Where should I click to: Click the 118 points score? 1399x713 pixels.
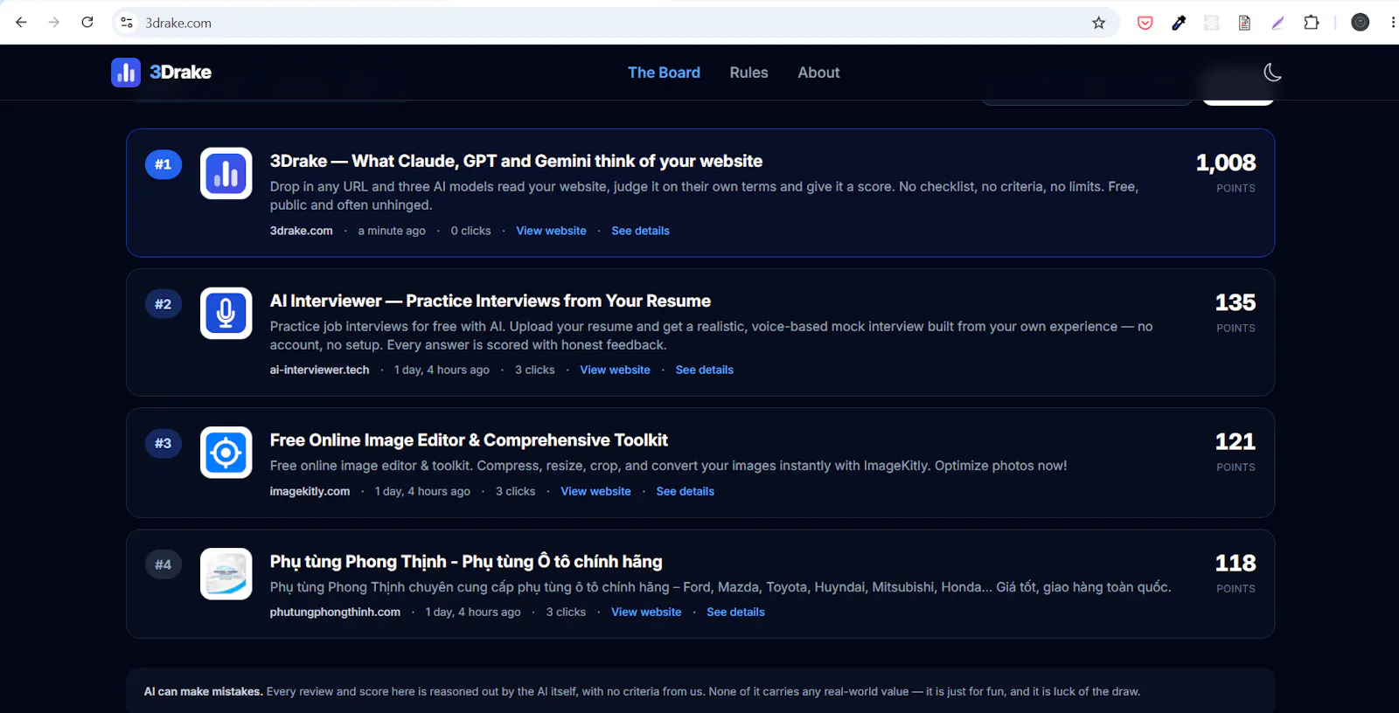[x=1235, y=563]
